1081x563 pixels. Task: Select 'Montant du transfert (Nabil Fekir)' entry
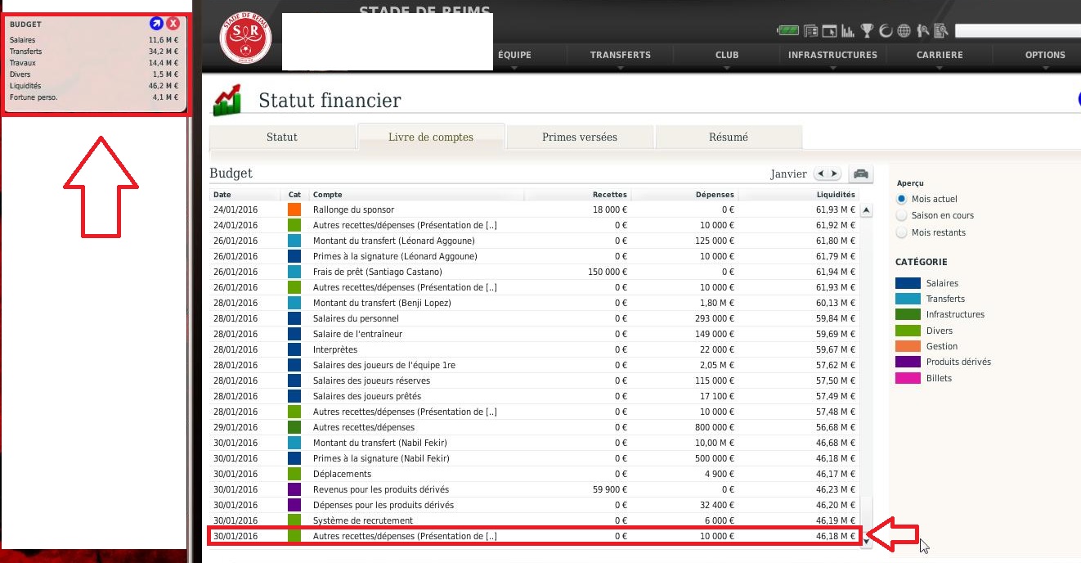click(381, 443)
